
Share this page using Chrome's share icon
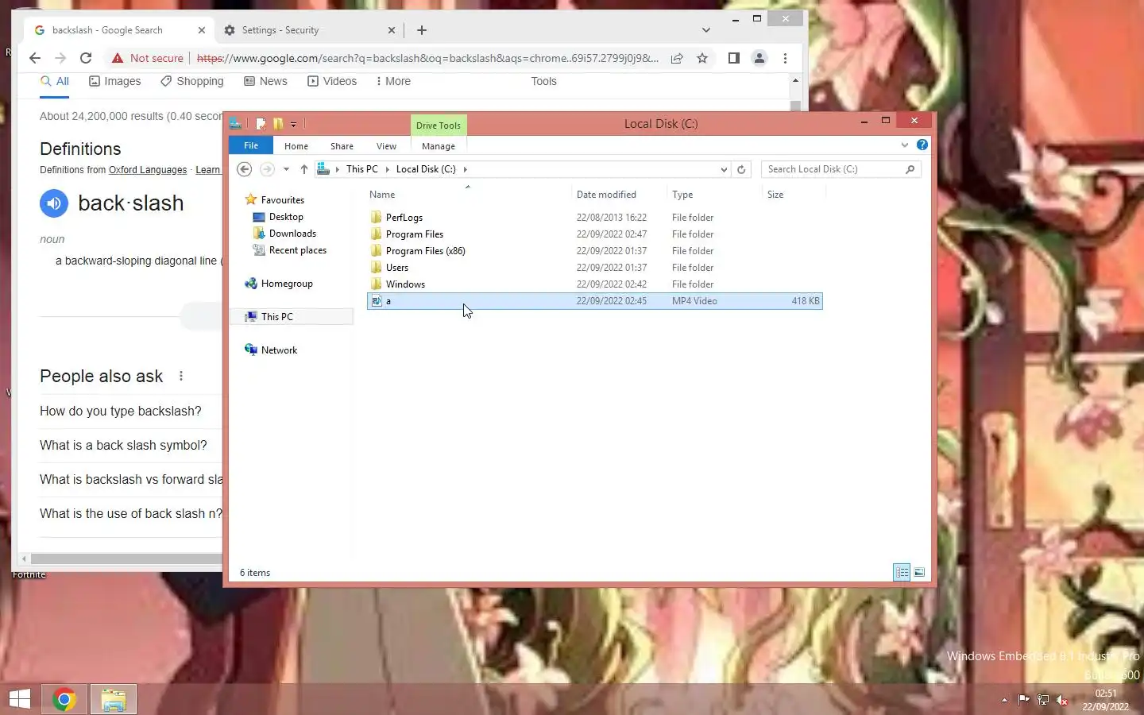point(677,58)
